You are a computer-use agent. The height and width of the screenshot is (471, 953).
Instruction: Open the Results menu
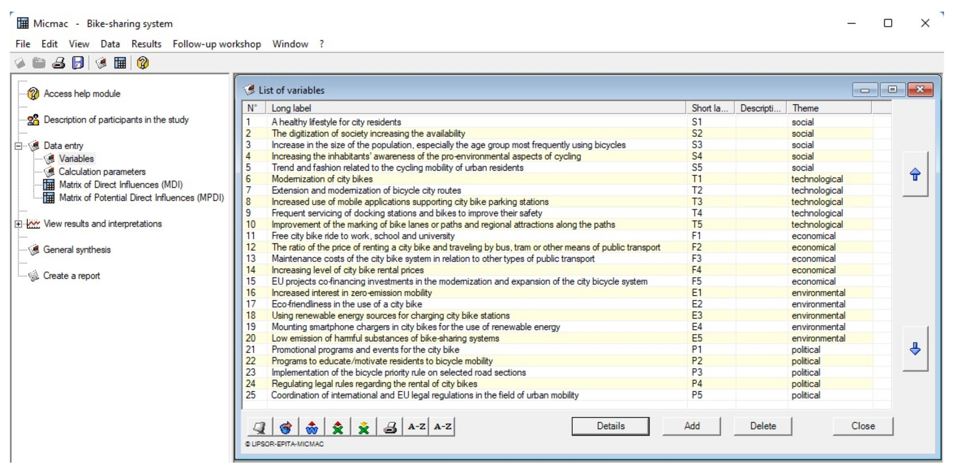pyautogui.click(x=146, y=44)
